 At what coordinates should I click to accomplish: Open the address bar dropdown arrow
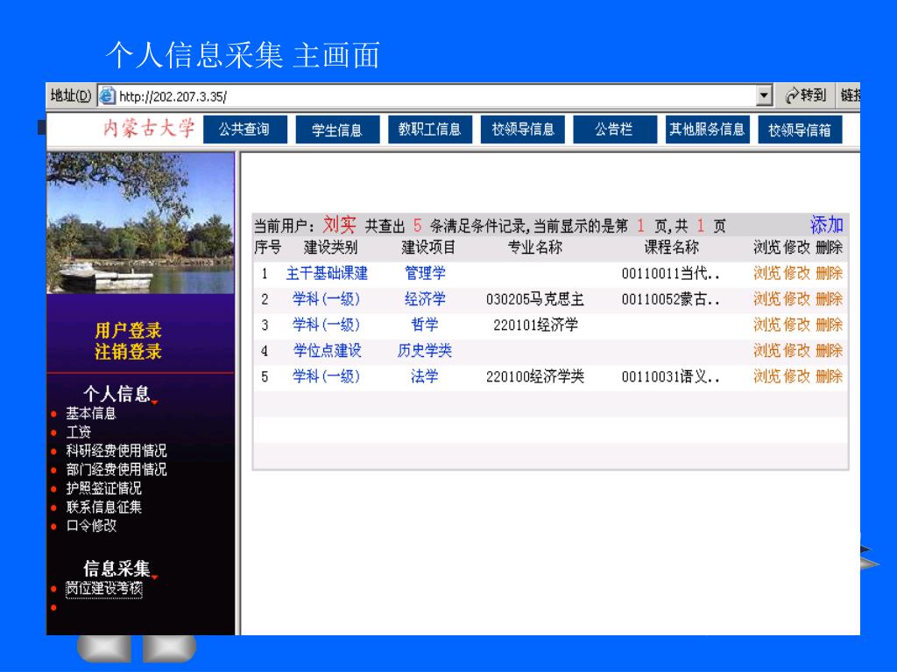(x=764, y=95)
